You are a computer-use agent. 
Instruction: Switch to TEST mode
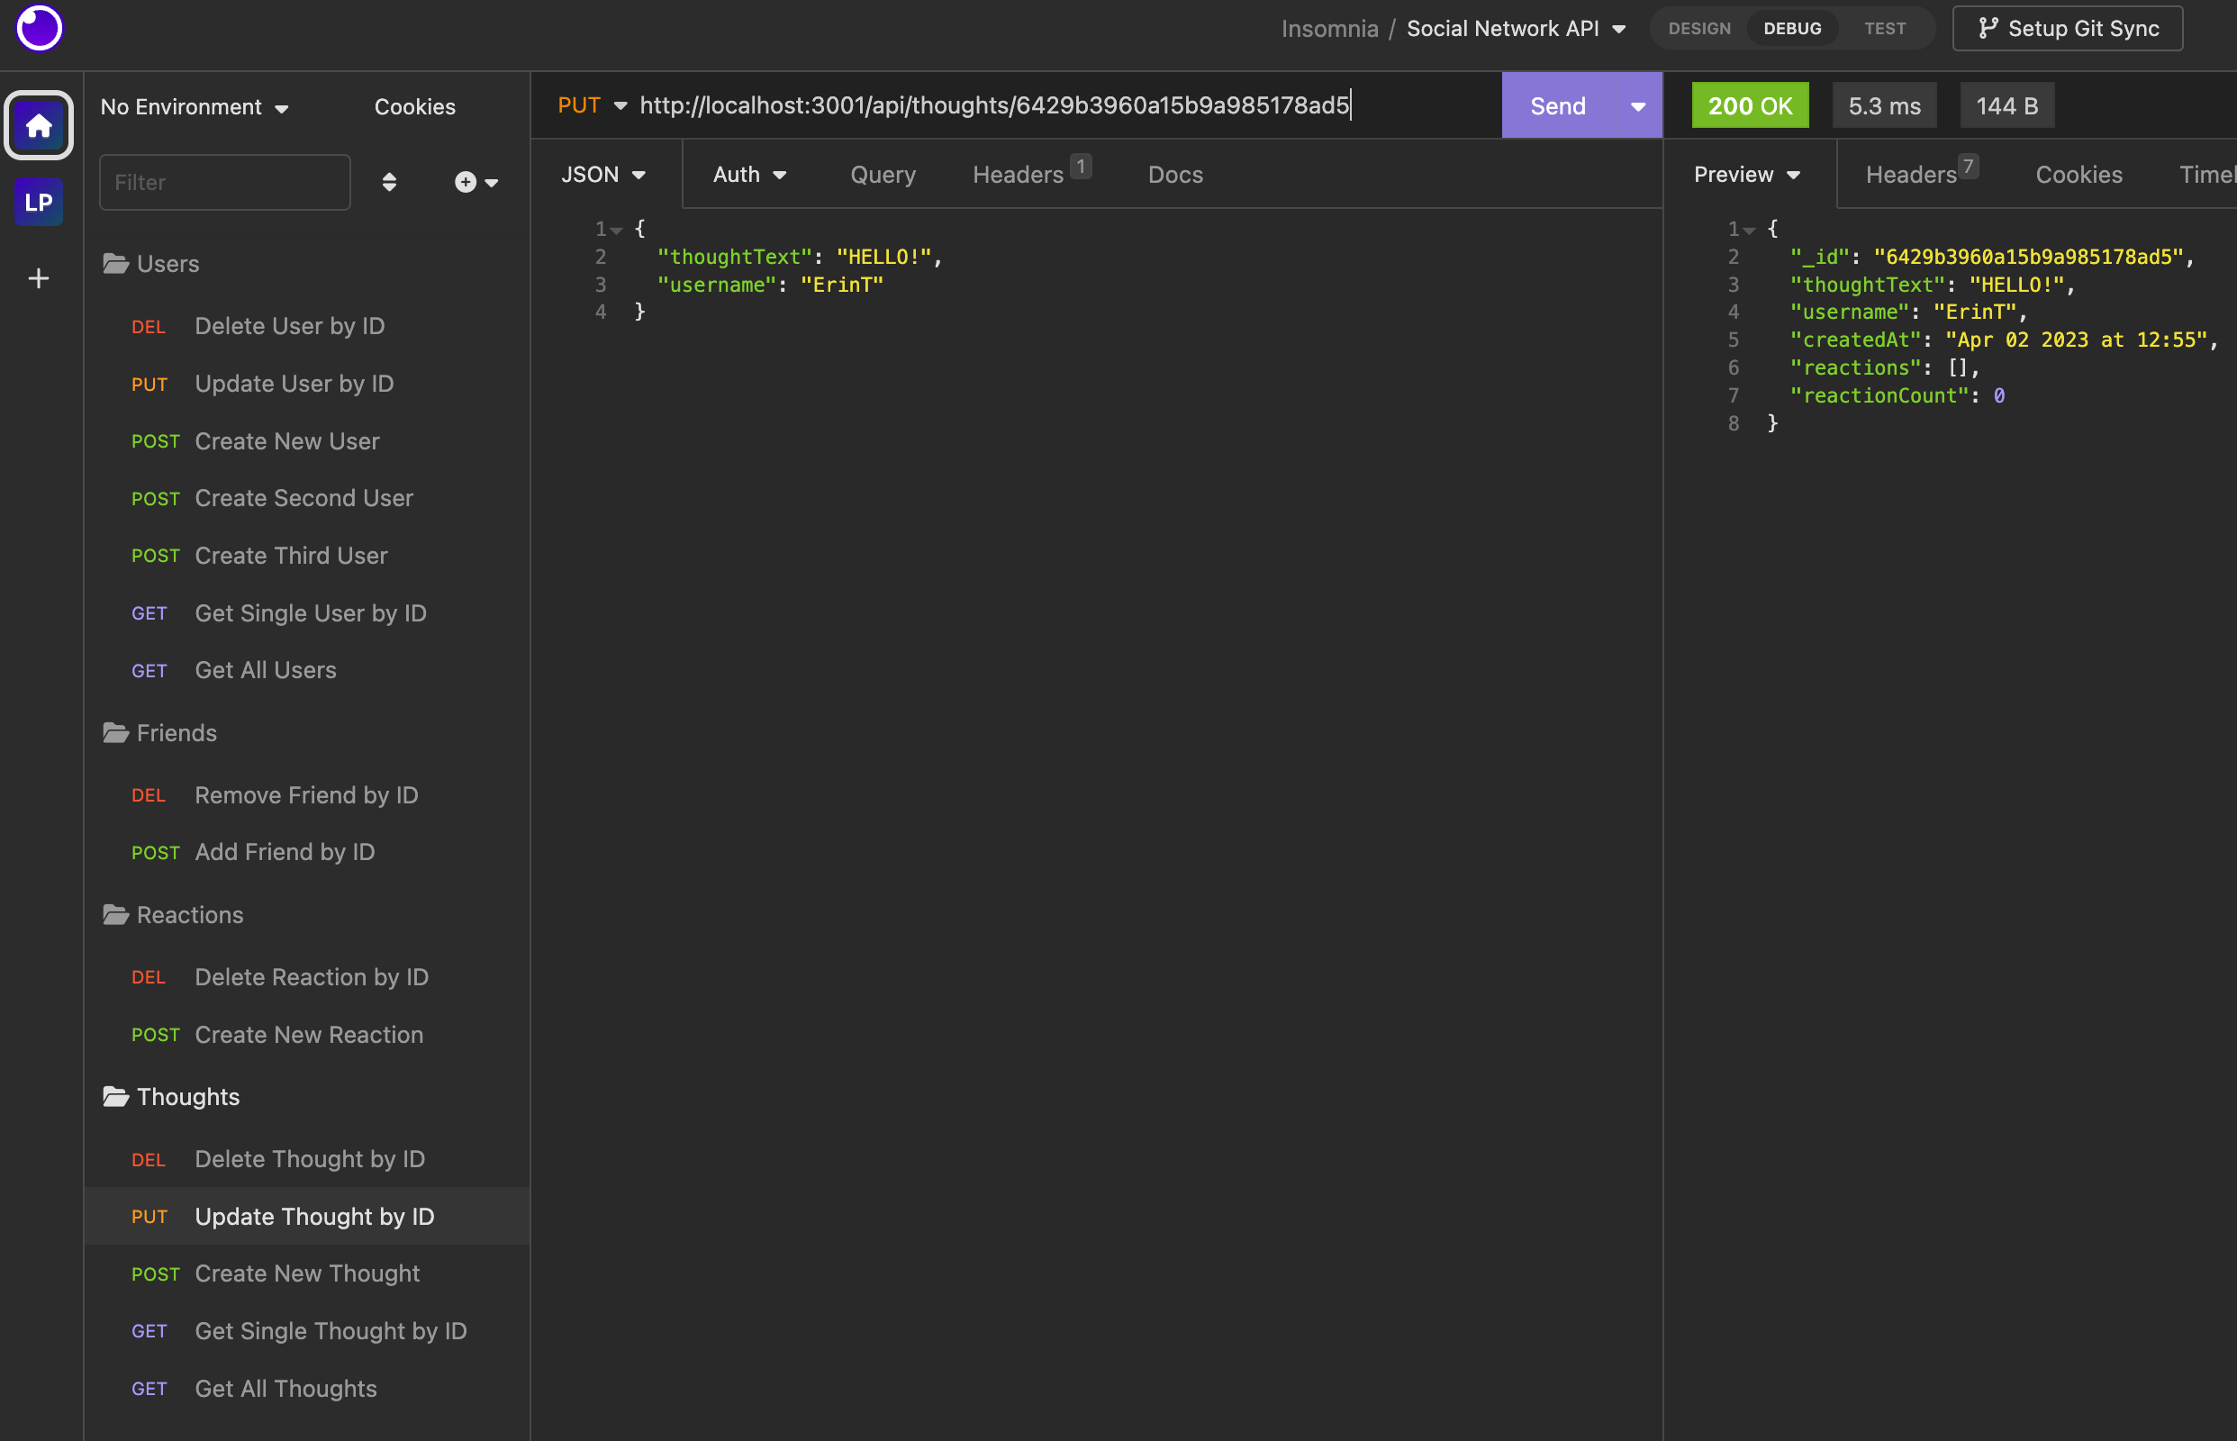point(1886,28)
